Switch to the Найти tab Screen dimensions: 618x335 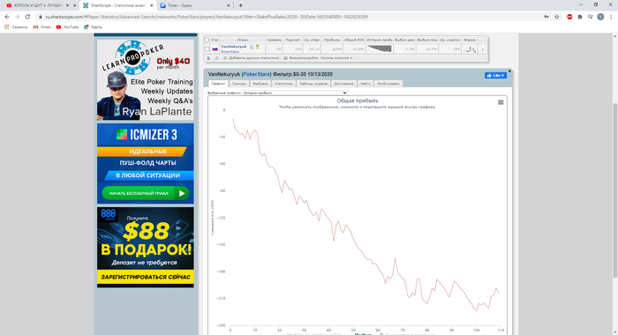pos(366,84)
